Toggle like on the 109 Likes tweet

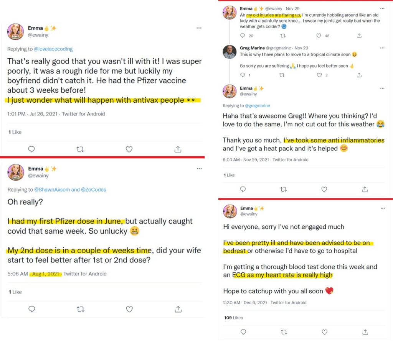[324, 332]
